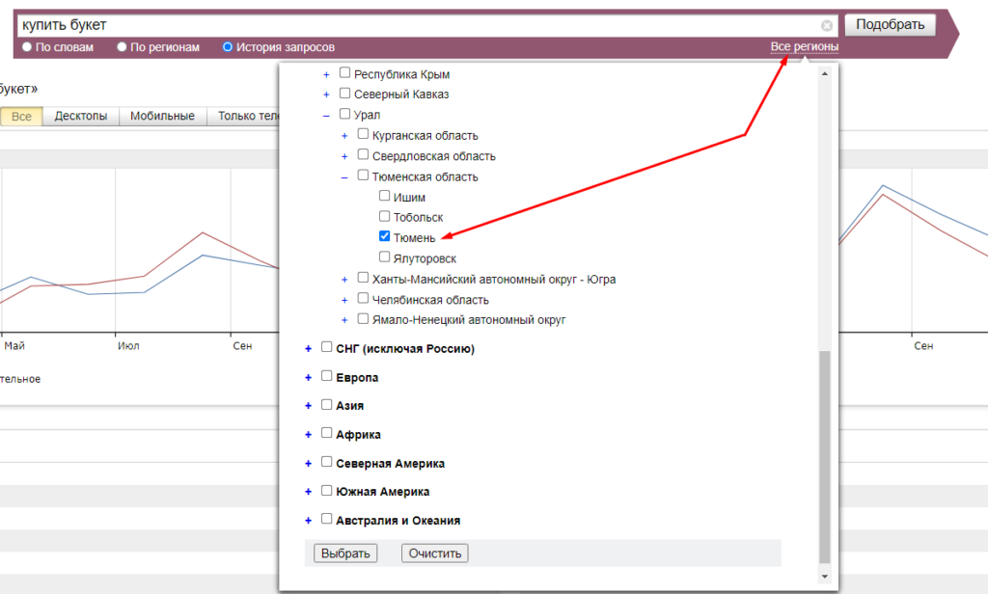988x594 pixels.
Task: Collapse the Урал region tree
Action: tap(326, 115)
